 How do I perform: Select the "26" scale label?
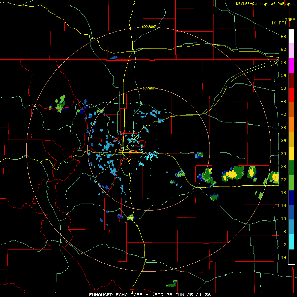tap(283, 167)
